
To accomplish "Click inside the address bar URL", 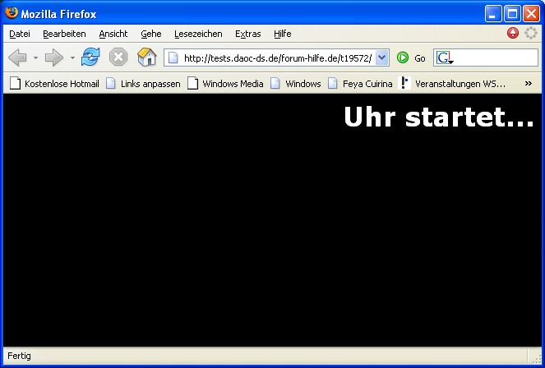I will pyautogui.click(x=277, y=58).
